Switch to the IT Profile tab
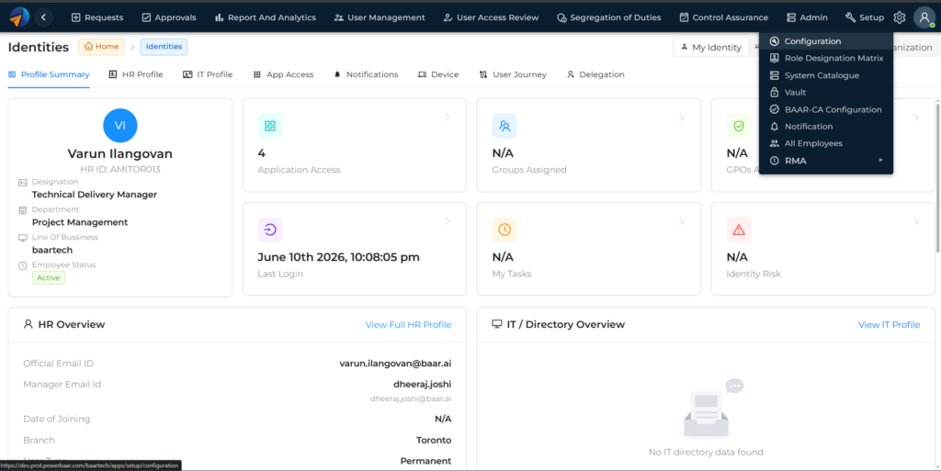 pos(208,74)
